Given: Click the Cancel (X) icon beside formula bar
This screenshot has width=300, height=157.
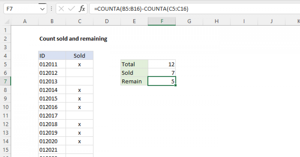Looking at the screenshot, I should [61, 8].
